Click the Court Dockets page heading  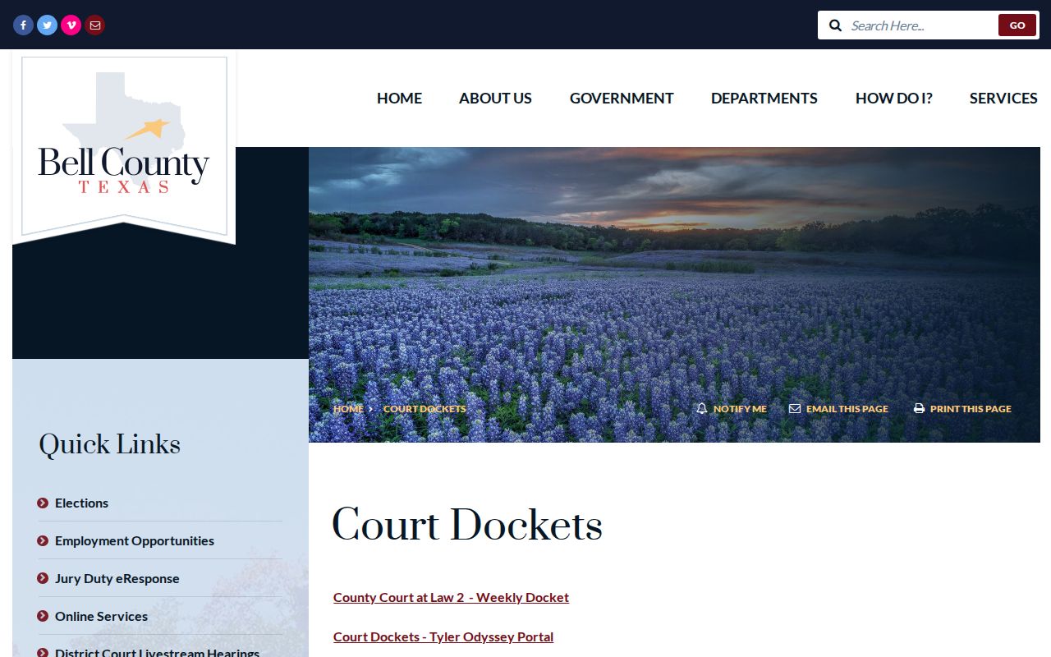467,526
